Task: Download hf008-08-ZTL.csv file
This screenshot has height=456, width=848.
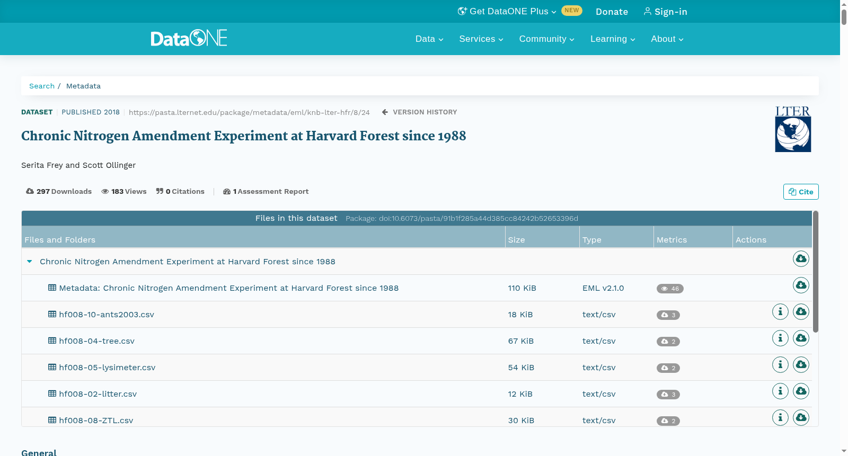Action: click(801, 418)
